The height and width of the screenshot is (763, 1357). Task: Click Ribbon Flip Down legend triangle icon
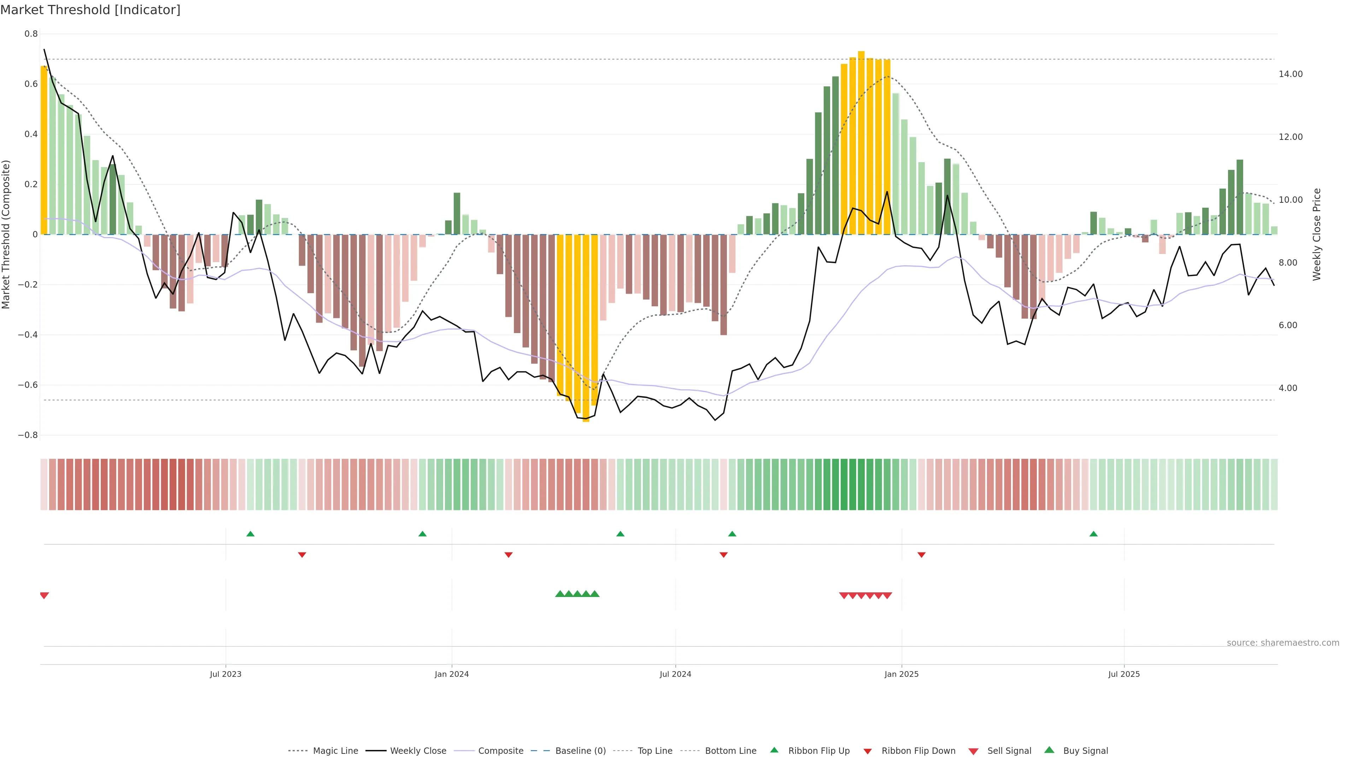point(867,751)
